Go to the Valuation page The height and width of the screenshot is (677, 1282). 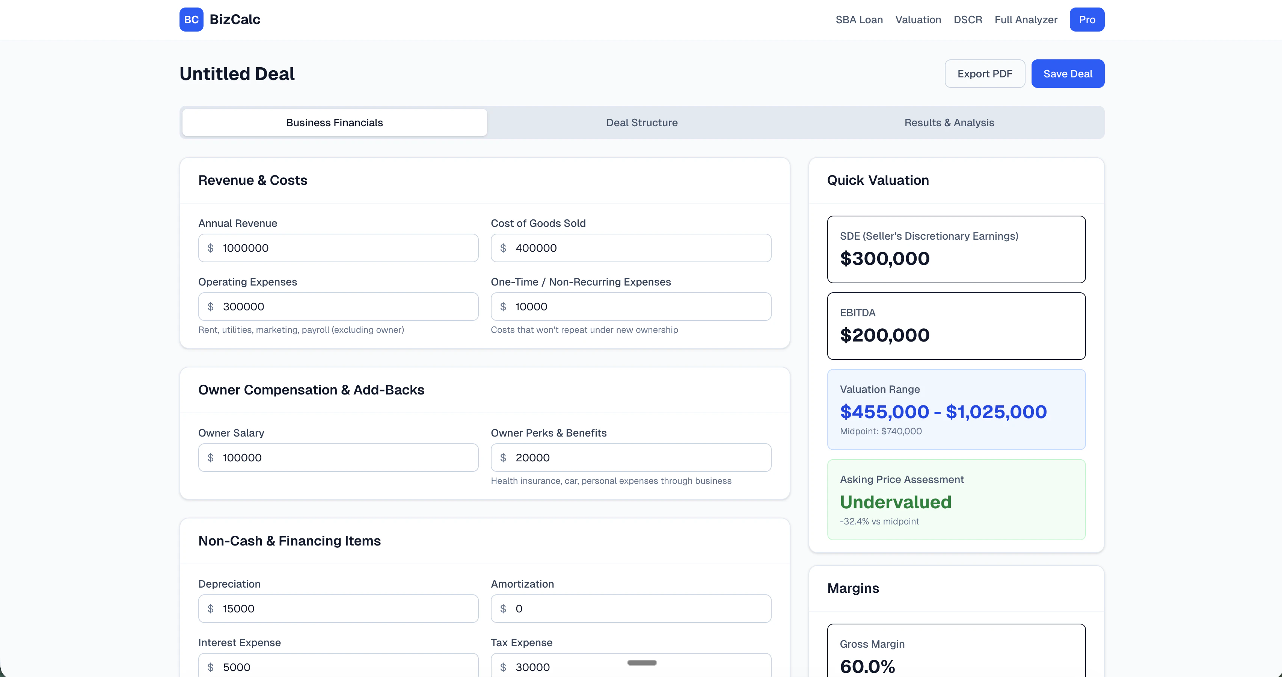(918, 20)
